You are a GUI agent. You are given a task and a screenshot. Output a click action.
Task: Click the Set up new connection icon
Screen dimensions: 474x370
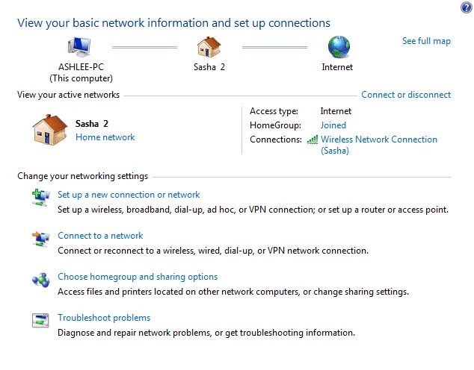[41, 198]
